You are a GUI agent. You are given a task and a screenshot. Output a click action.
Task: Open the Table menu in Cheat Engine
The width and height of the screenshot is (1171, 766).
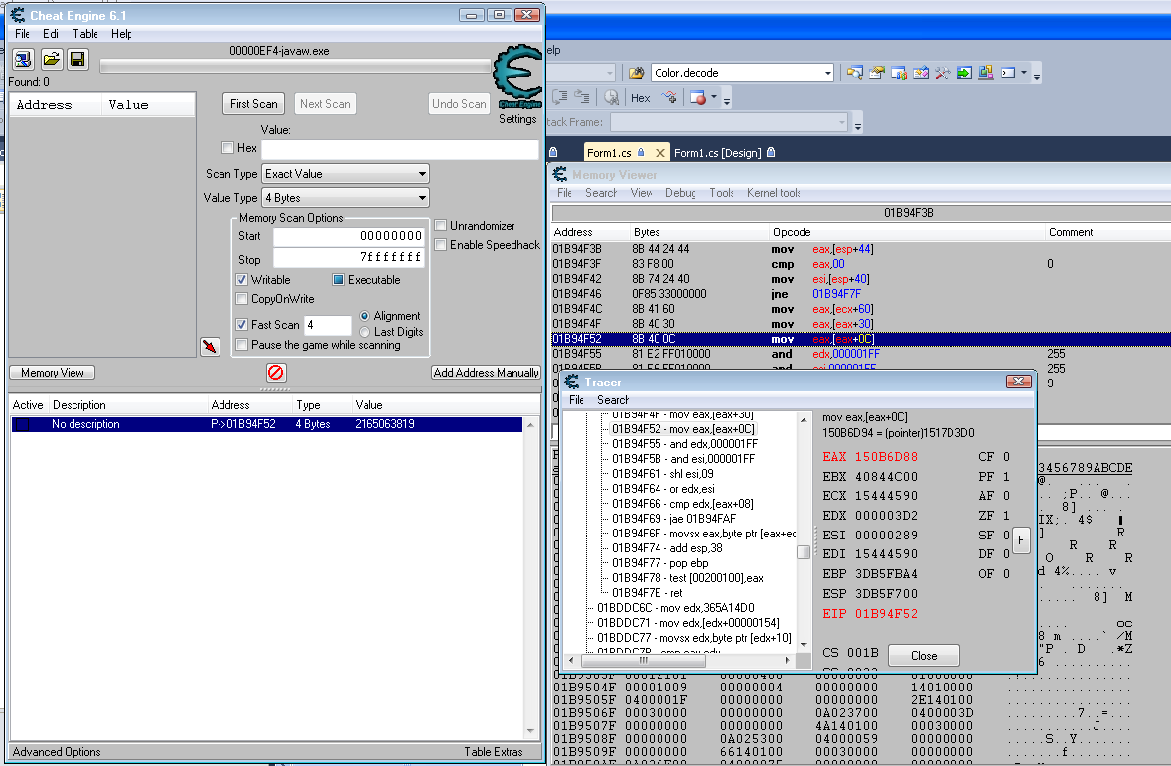[85, 34]
